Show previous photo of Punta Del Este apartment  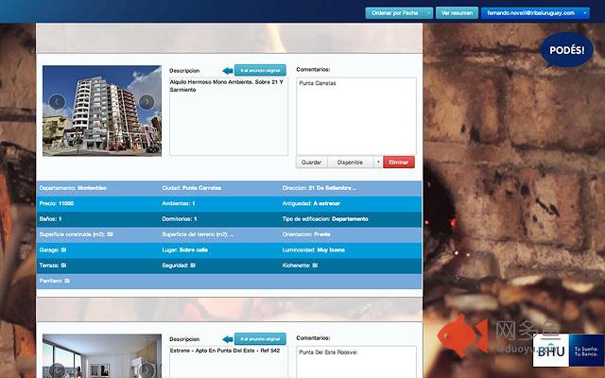pyautogui.click(x=57, y=369)
